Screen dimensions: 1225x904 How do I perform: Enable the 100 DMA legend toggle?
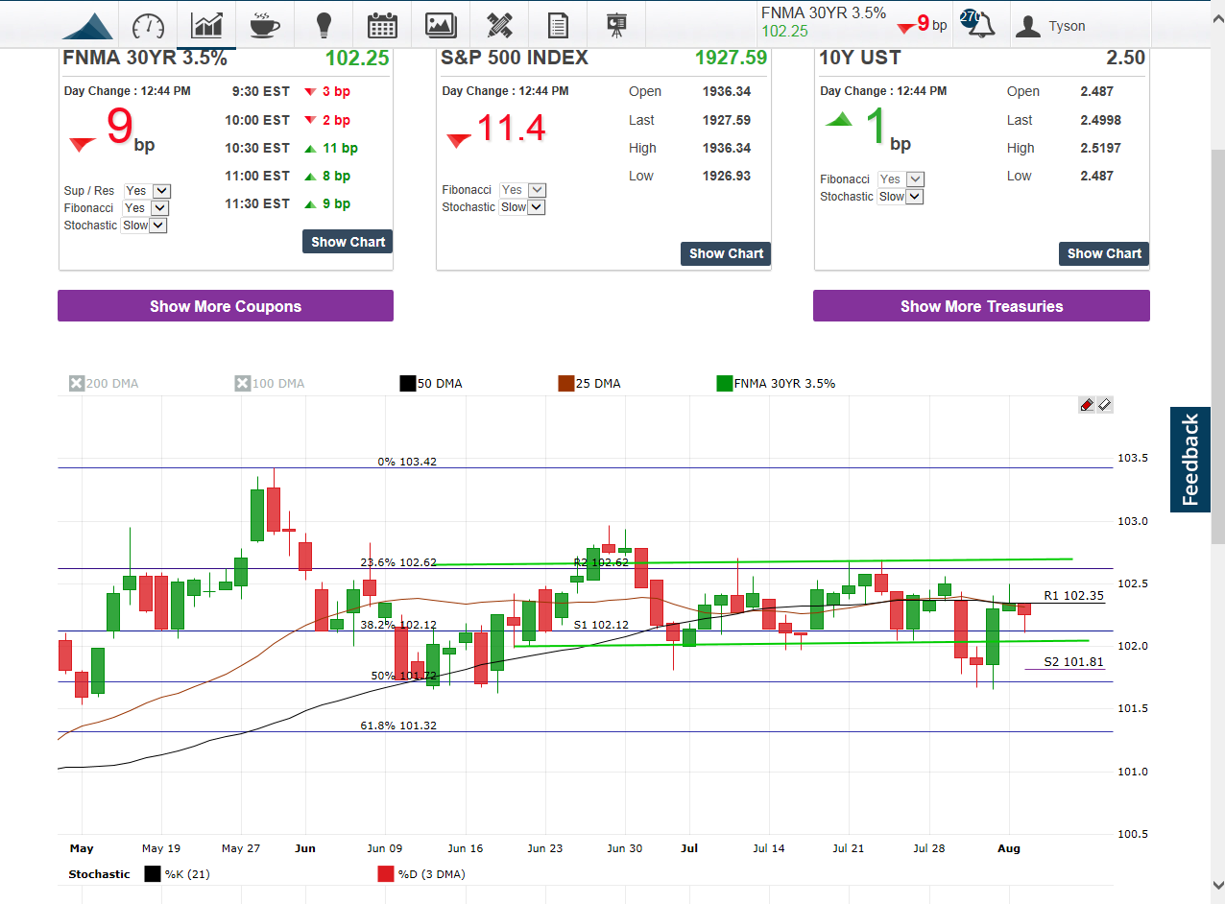click(x=243, y=384)
